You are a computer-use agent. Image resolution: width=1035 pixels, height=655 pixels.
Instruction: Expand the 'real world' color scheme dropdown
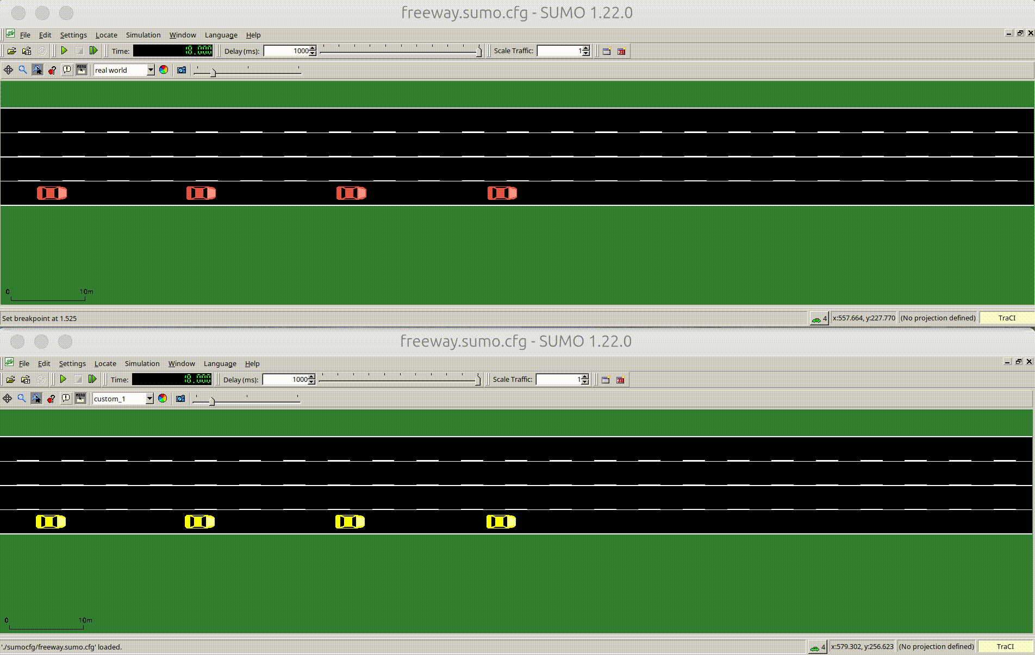coord(151,70)
